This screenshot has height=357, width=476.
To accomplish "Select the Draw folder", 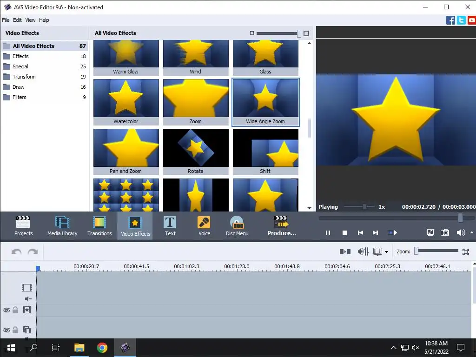I will [x=44, y=87].
